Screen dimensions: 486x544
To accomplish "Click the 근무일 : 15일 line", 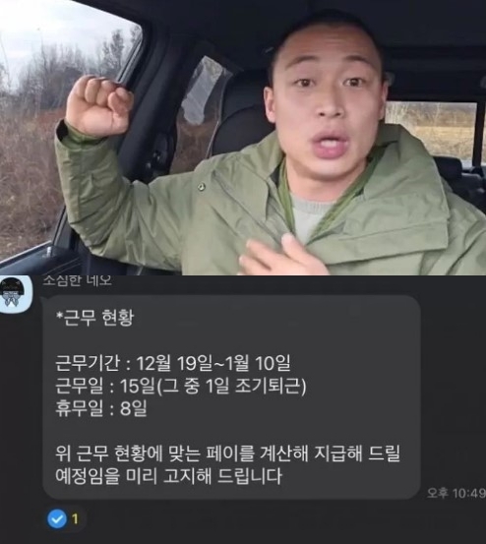I will (x=181, y=386).
